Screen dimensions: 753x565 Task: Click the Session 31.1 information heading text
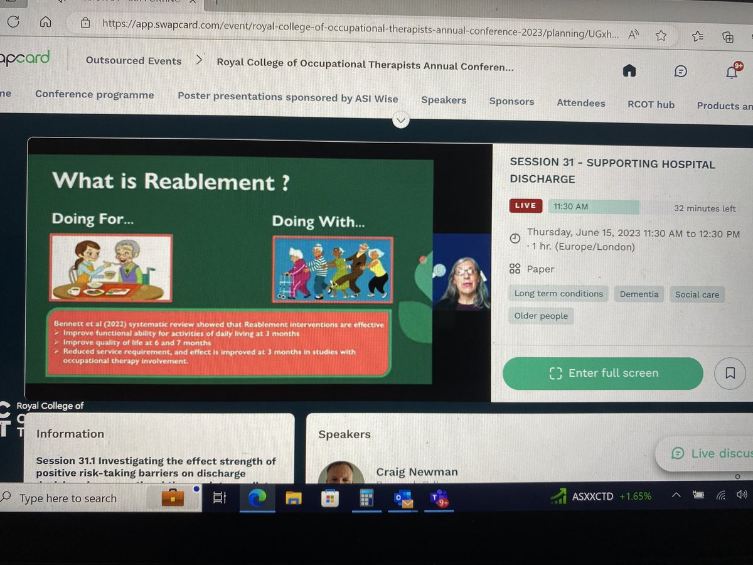tap(156, 467)
